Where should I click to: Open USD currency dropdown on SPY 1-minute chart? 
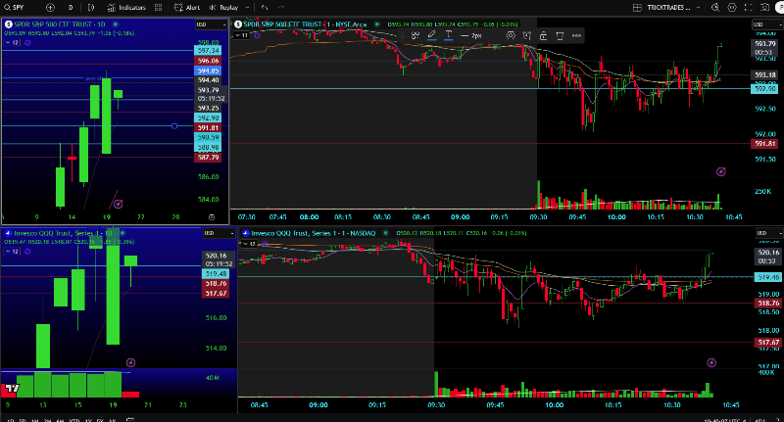click(x=767, y=24)
